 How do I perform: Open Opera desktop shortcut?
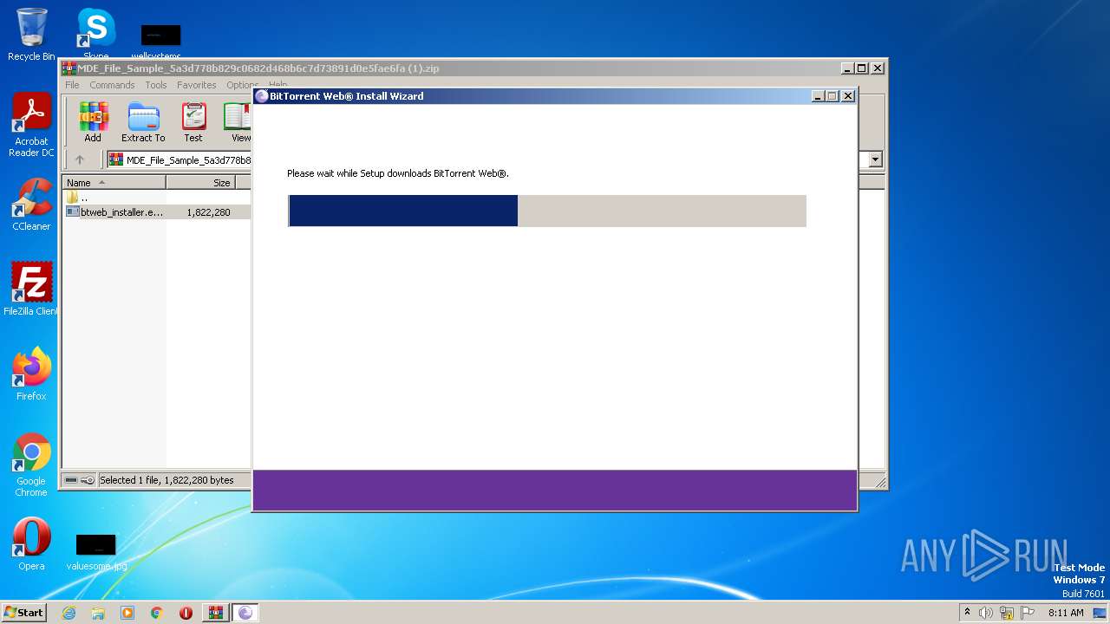31,544
